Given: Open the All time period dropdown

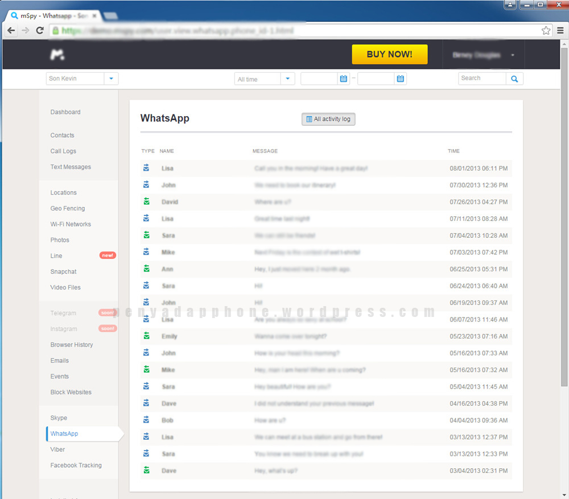Looking at the screenshot, I should click(287, 79).
